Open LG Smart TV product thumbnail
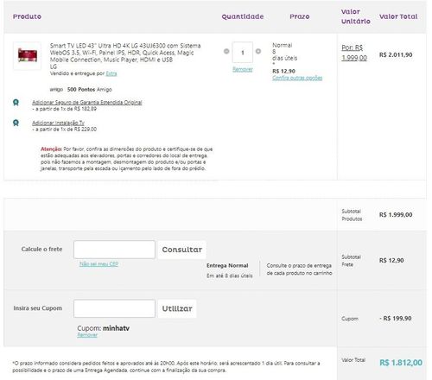Viewport: 432px width, 380px height. [x=27, y=55]
